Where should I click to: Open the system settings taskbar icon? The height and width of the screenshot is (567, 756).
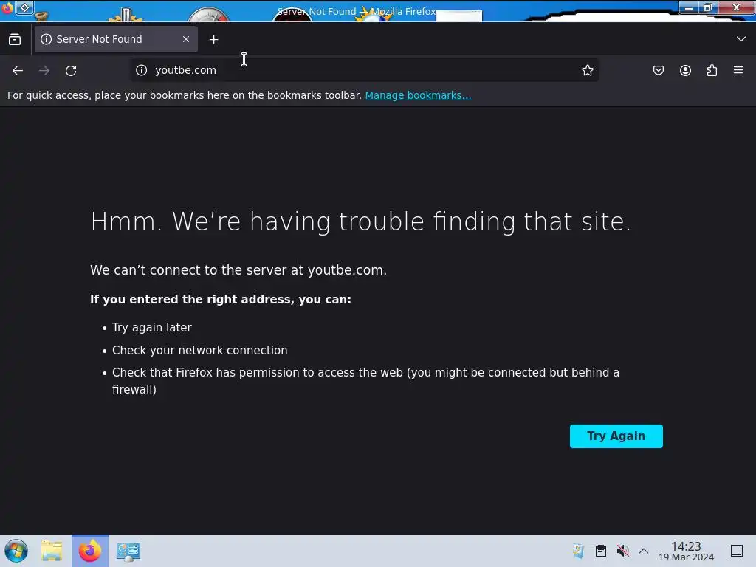[128, 551]
